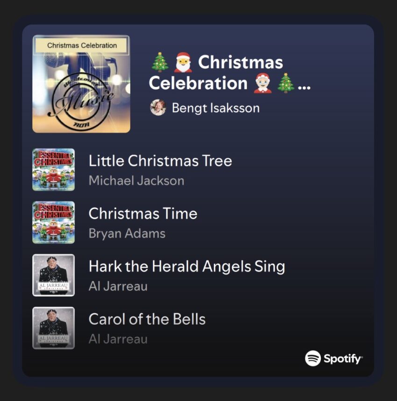Click album art for Little Christmas Tree
This screenshot has height=401, width=397.
click(x=53, y=169)
